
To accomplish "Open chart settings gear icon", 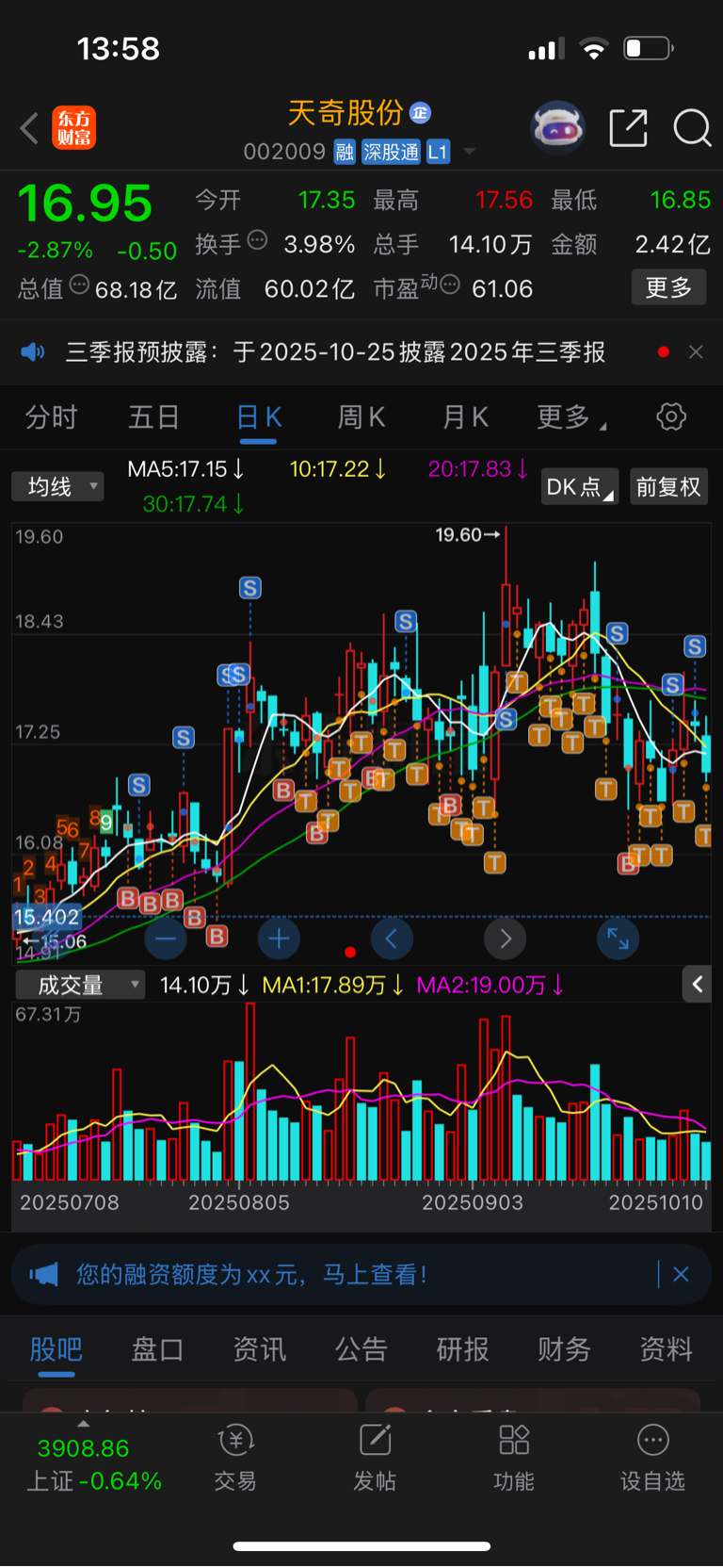I will tap(671, 416).
